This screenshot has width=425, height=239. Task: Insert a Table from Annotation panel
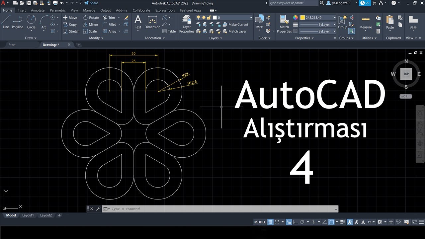(x=169, y=32)
